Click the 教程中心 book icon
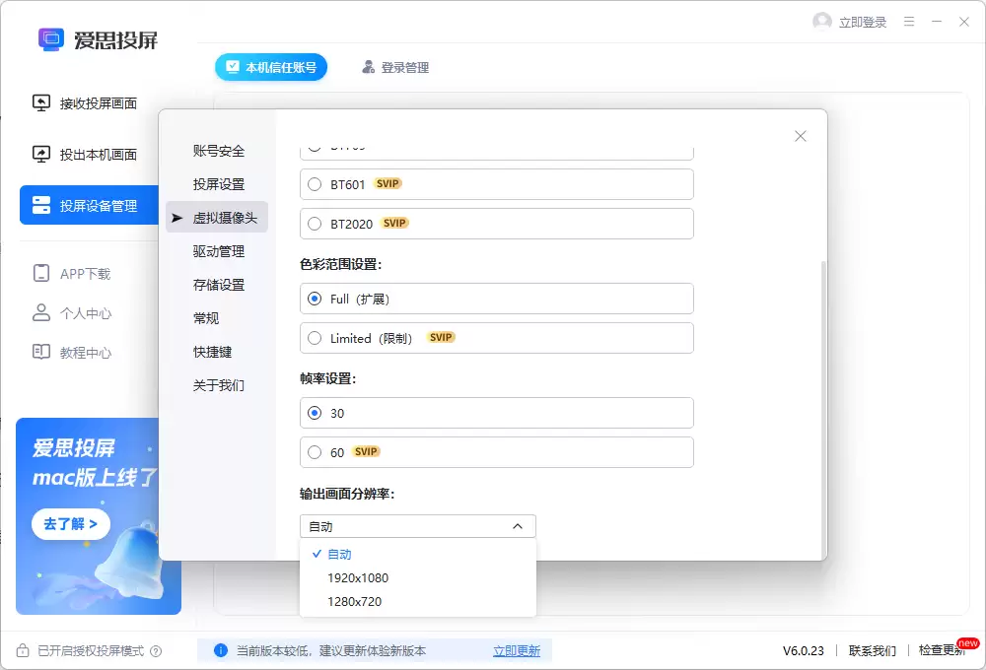986x670 pixels. click(x=40, y=352)
